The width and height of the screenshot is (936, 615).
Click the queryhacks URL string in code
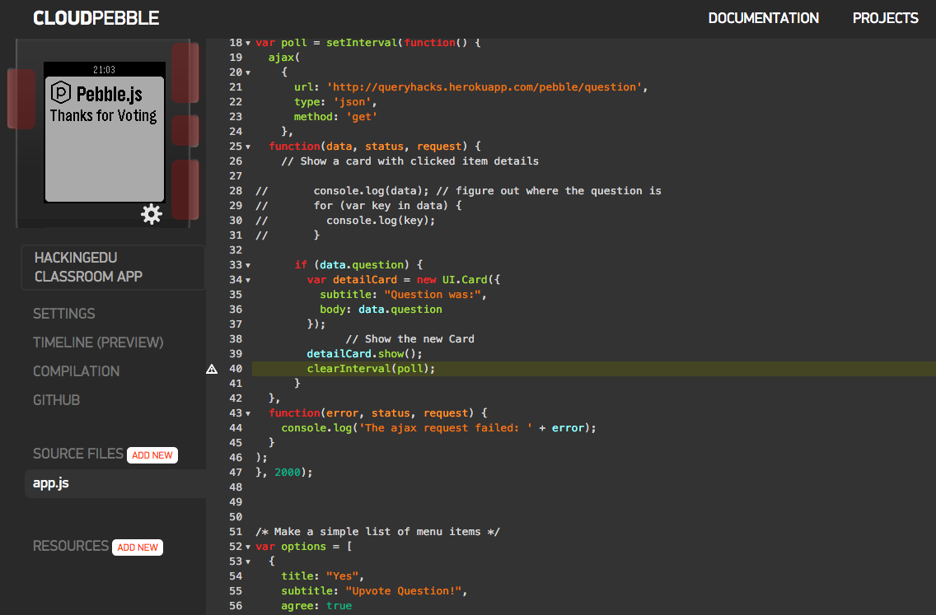click(484, 87)
